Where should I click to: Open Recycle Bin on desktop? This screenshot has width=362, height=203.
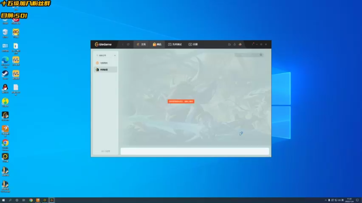(x=5, y=33)
